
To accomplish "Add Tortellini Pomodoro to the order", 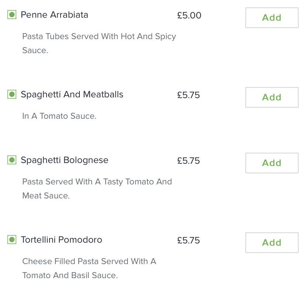I will 272,242.
